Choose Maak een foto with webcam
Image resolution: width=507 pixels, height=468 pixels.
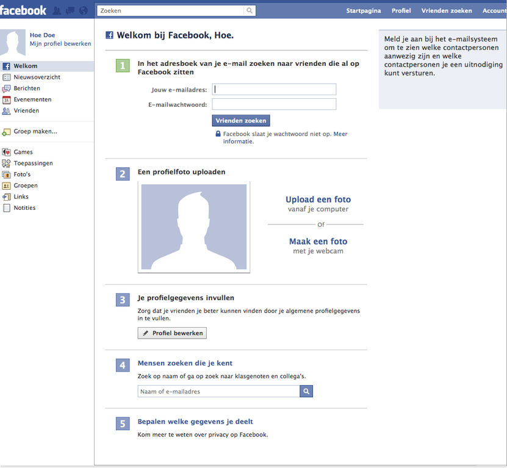coord(318,242)
